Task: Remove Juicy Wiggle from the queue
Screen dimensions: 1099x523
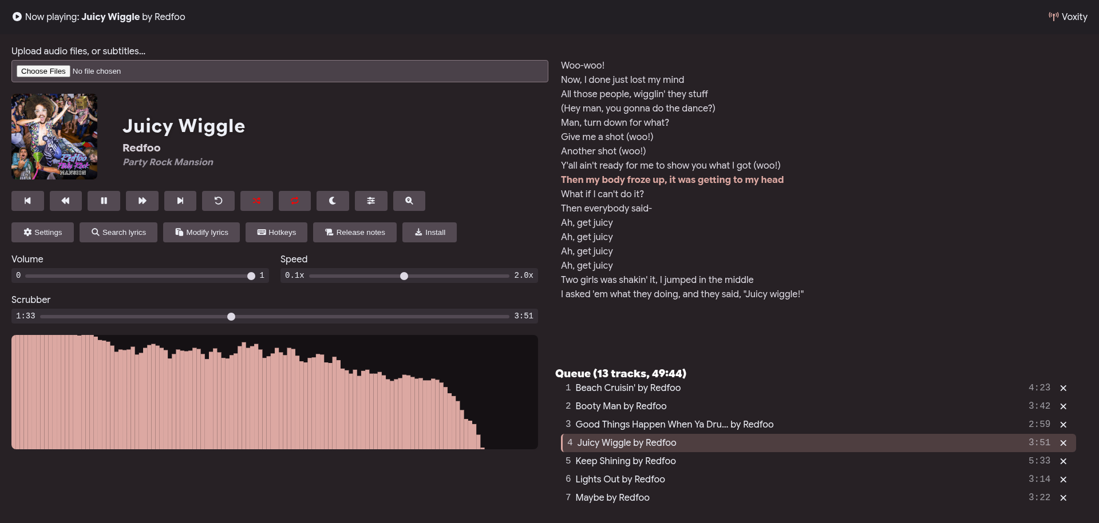Action: click(x=1063, y=443)
